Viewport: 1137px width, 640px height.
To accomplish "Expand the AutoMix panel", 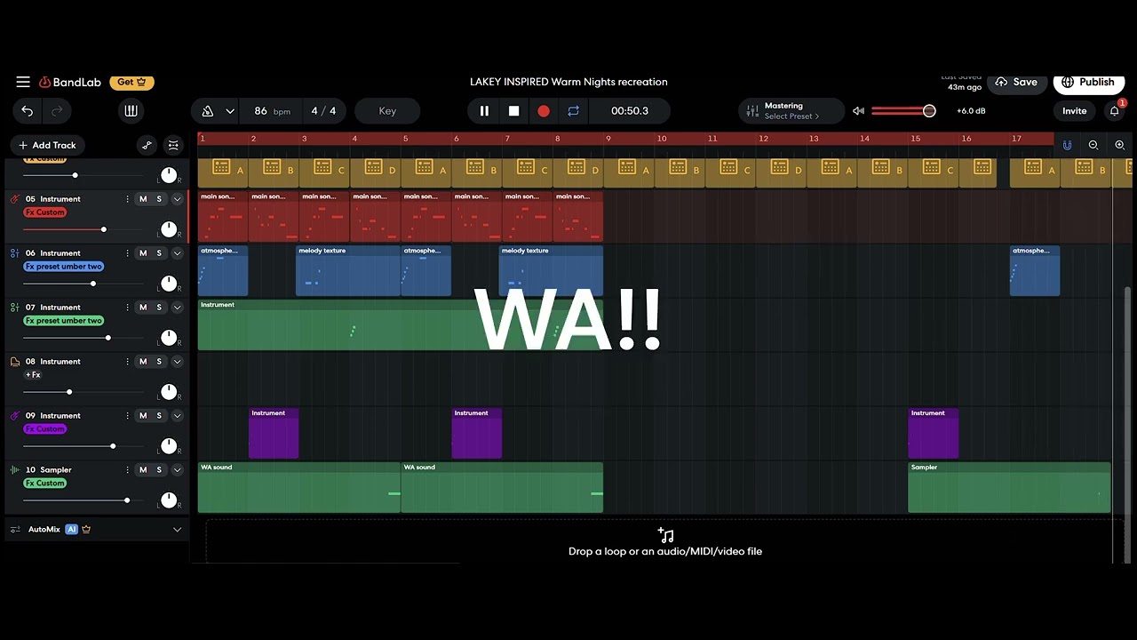I will 177,530.
